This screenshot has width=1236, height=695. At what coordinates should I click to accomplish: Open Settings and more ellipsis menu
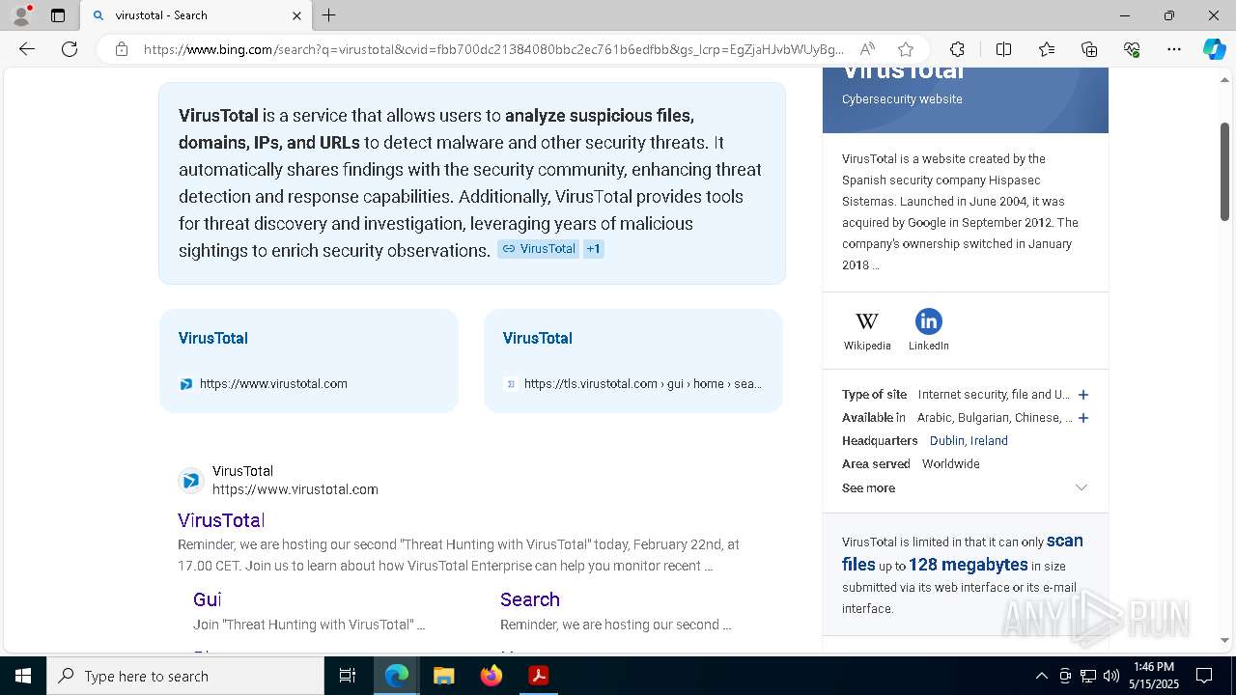pos(1174,49)
